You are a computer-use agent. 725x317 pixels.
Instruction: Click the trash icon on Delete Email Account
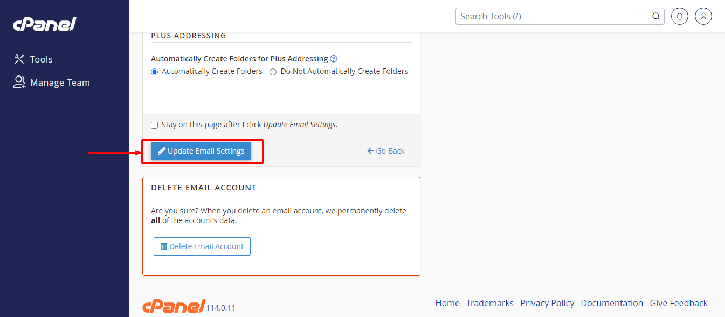point(164,246)
